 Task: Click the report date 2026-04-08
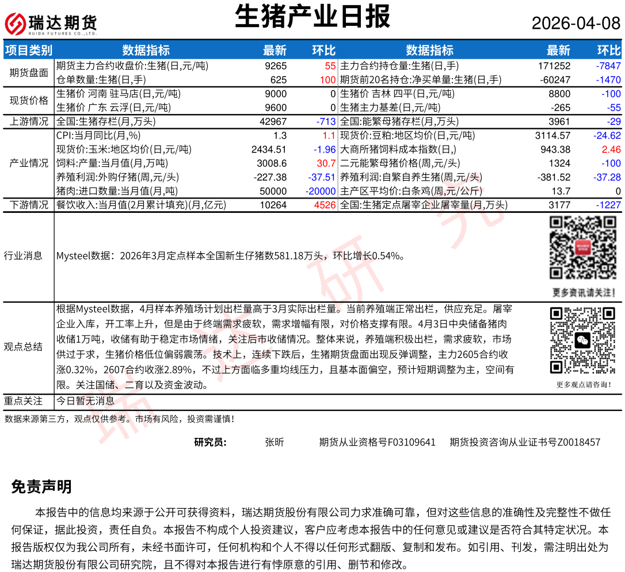coord(576,23)
